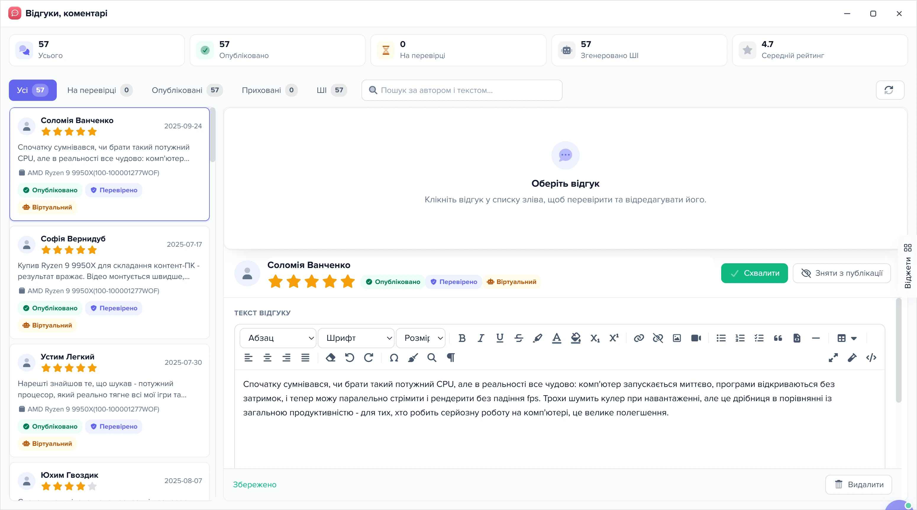Show paragraph marks
The height and width of the screenshot is (510, 917).
pyautogui.click(x=451, y=358)
